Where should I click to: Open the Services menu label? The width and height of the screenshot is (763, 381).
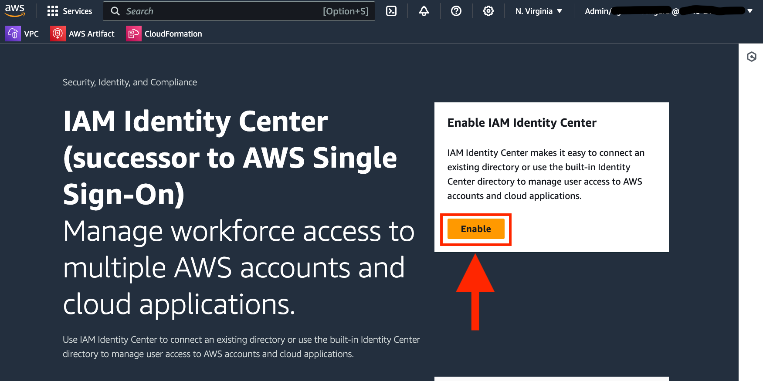[77, 11]
